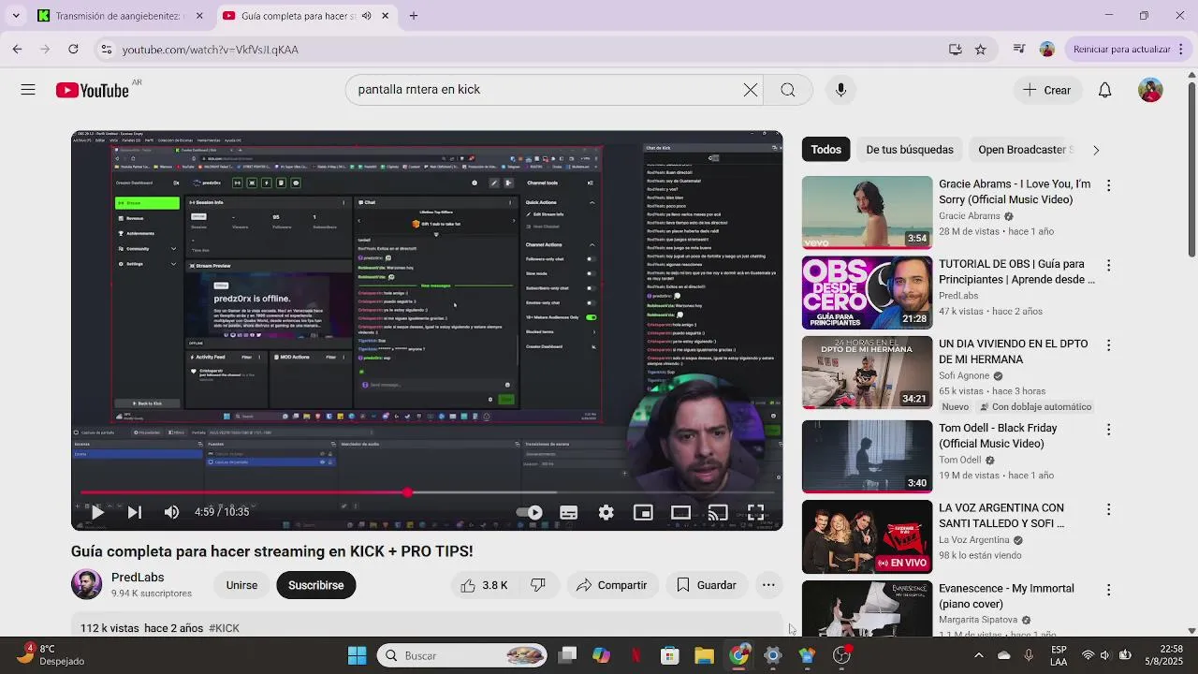Go to the YouTube home logo
Image resolution: width=1198 pixels, height=674 pixels.
(92, 90)
